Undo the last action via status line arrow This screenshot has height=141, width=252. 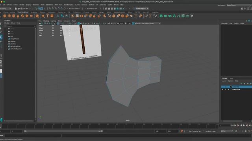click(x=24, y=9)
